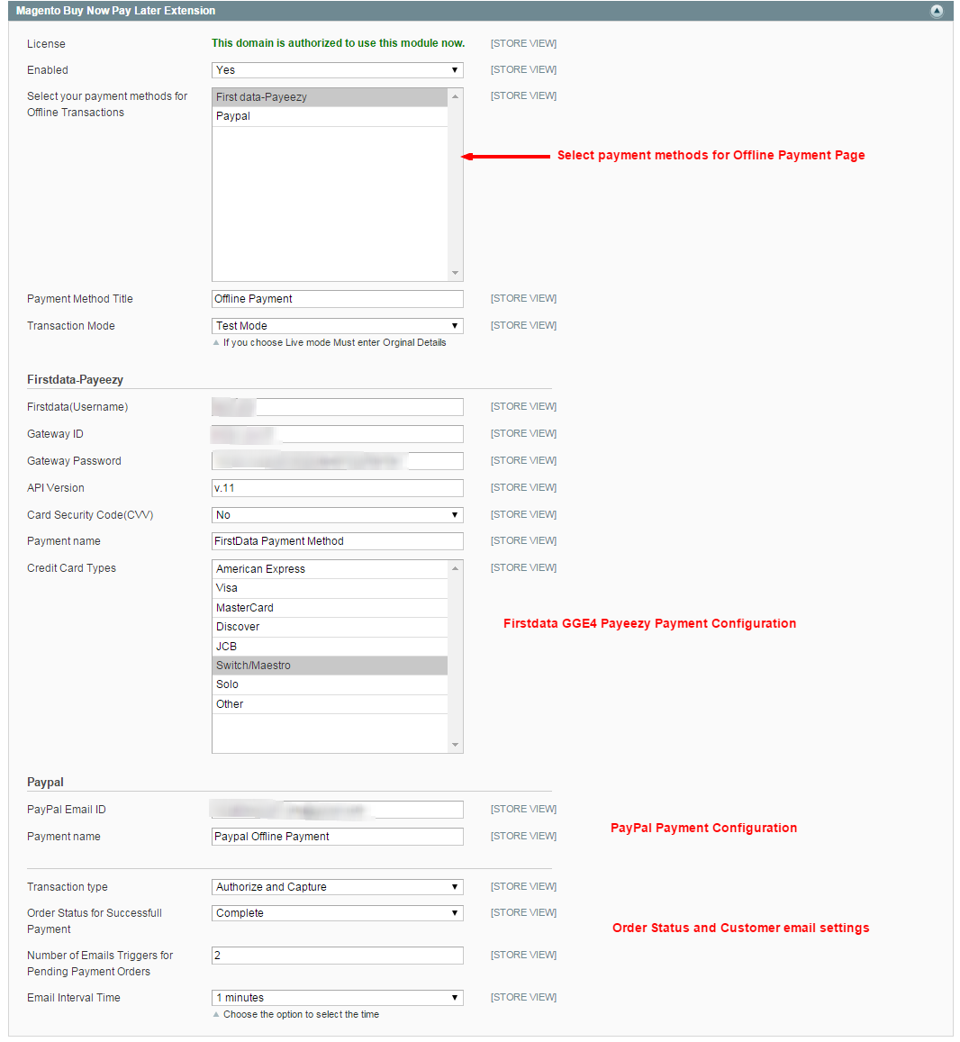Click the API Version field v.11

338,488
